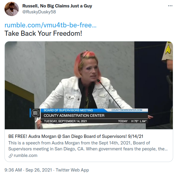The width and height of the screenshot is (177, 176).
Task: Open Russell's profile avatar picture
Action: pyautogui.click(x=12, y=9)
